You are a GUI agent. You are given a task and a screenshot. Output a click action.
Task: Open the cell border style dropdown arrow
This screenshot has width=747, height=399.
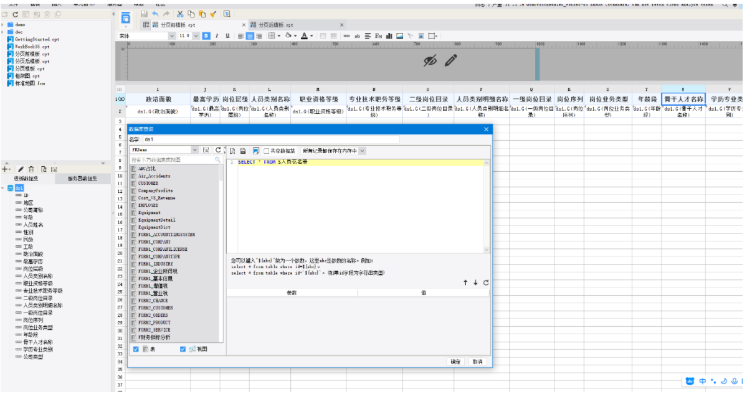click(x=278, y=35)
